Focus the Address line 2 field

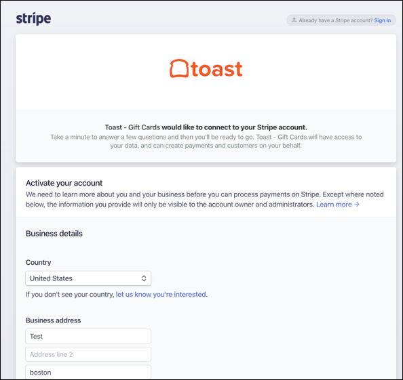pyautogui.click(x=88, y=354)
